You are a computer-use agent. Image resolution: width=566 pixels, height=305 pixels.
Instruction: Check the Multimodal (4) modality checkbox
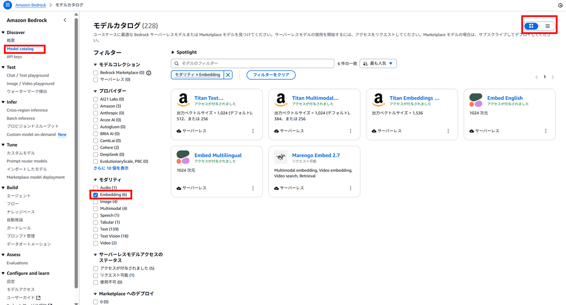point(96,208)
